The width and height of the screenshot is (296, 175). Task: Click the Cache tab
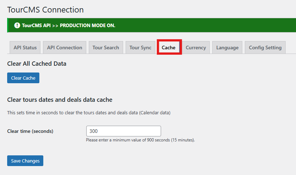[169, 47]
